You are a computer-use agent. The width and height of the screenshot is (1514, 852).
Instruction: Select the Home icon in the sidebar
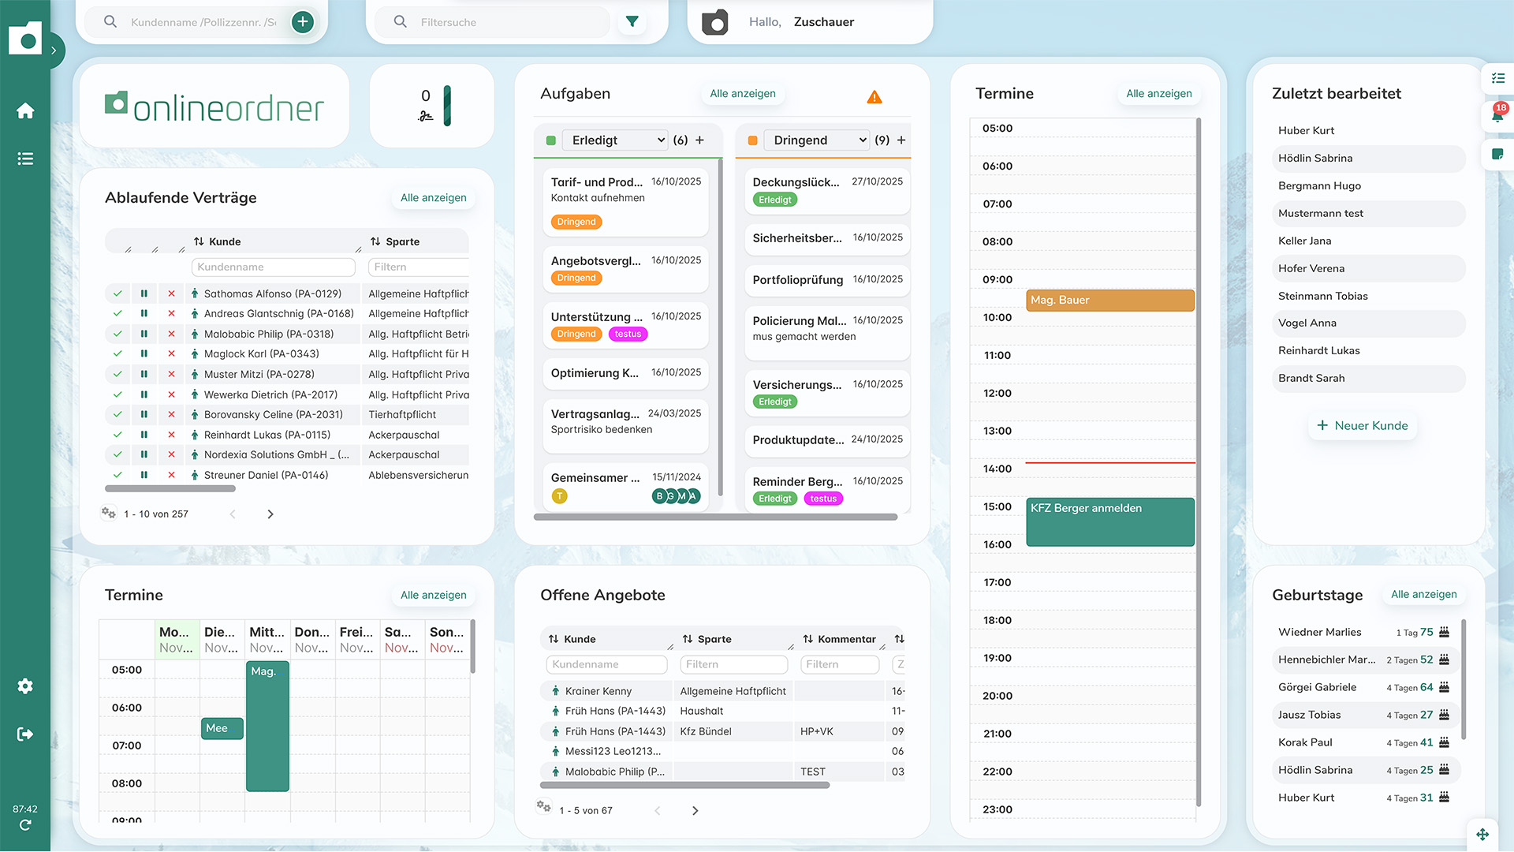click(x=26, y=110)
